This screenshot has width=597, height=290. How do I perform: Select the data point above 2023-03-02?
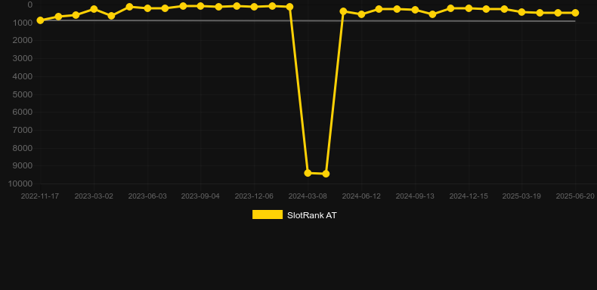coord(94,9)
